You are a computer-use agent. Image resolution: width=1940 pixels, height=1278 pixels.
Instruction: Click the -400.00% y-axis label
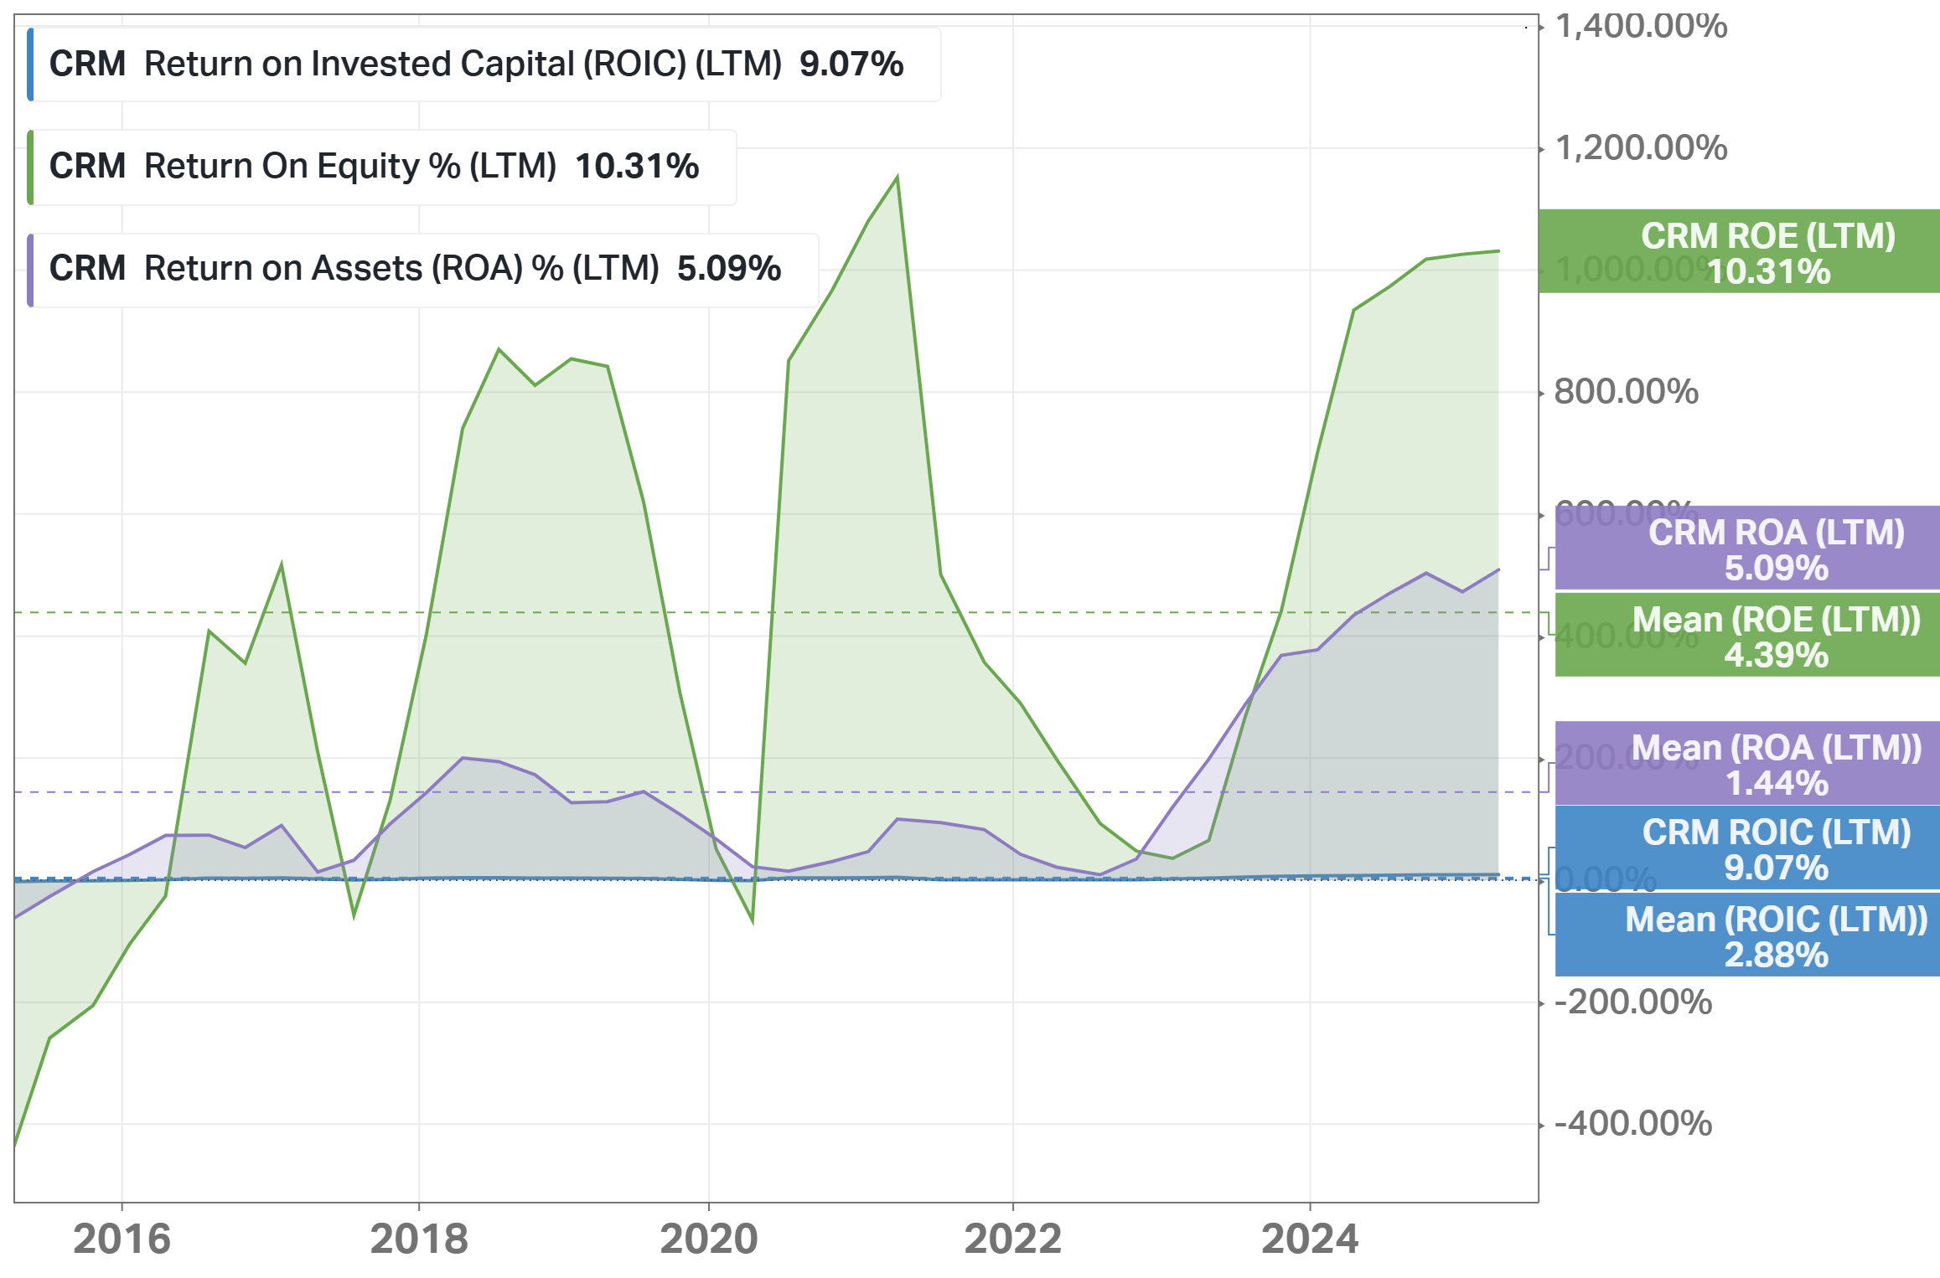1632,1123
